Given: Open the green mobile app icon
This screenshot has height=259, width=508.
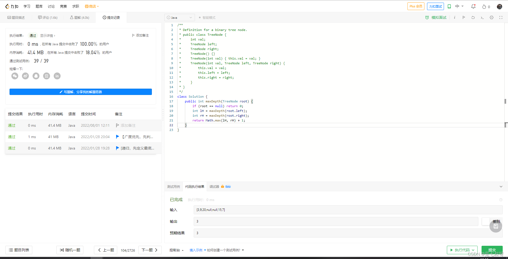Looking at the screenshot, I should click(x=449, y=6).
